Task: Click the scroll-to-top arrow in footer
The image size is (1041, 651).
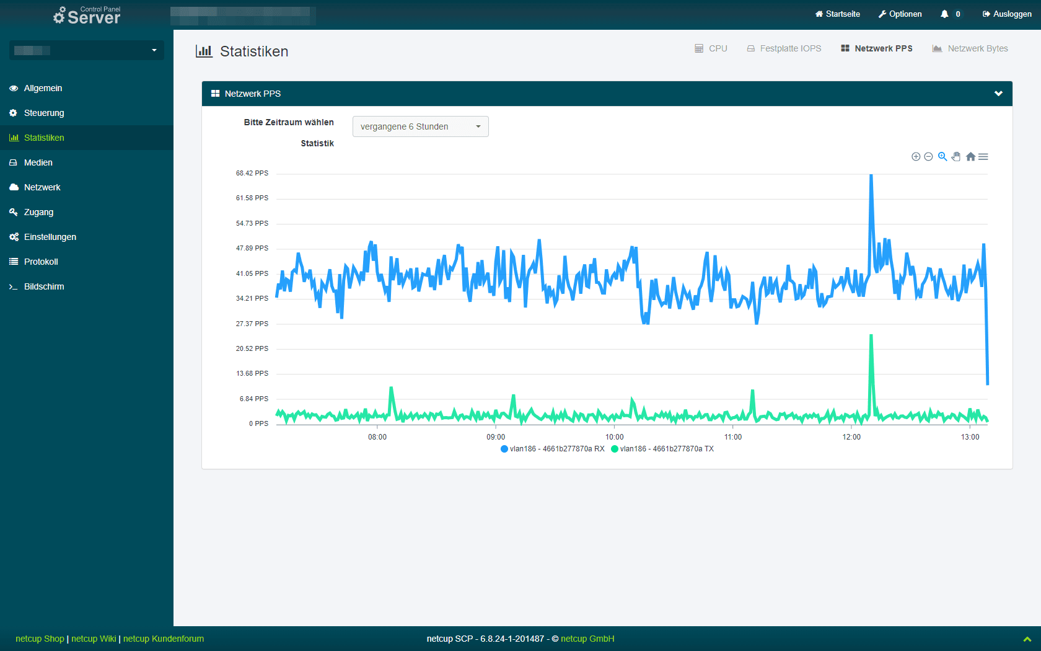Action: point(1027,639)
